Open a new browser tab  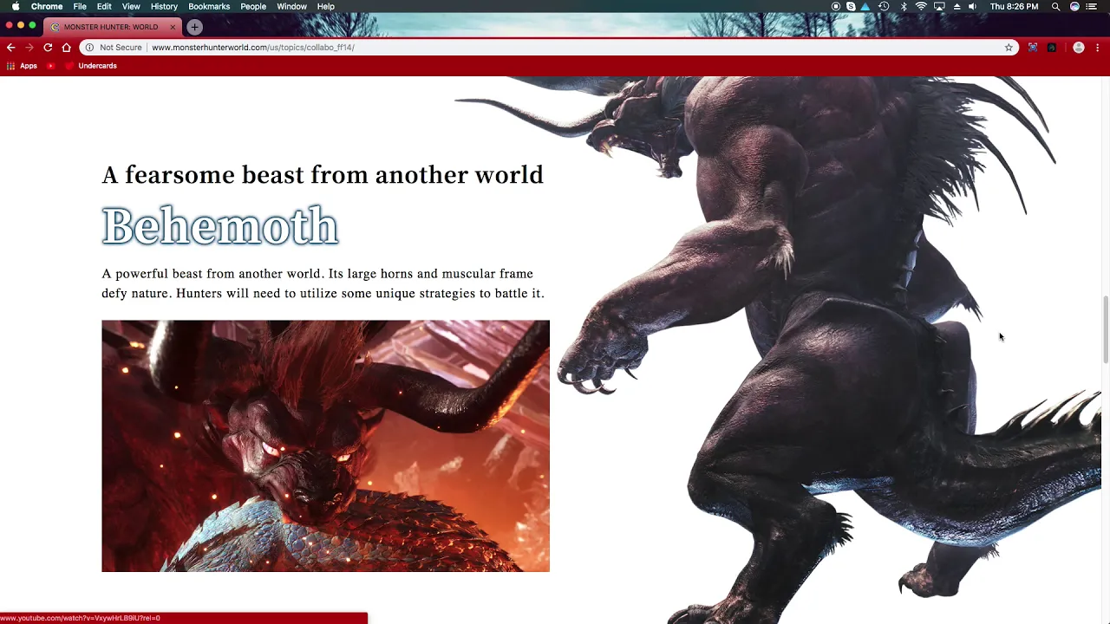pos(194,27)
